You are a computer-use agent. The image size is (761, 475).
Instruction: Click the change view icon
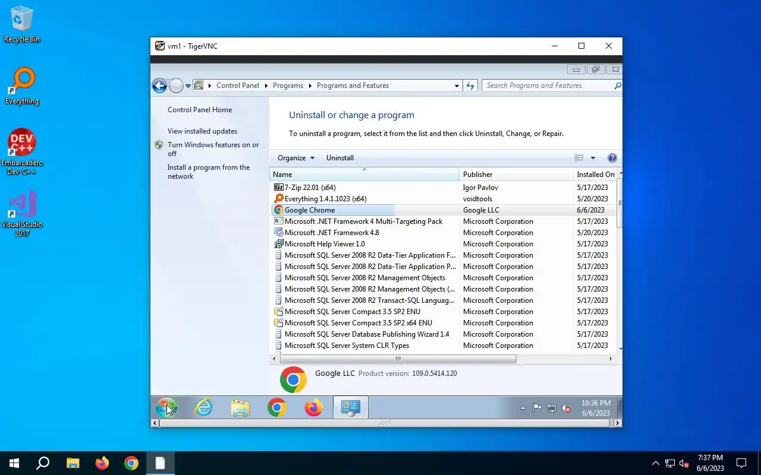[578, 158]
